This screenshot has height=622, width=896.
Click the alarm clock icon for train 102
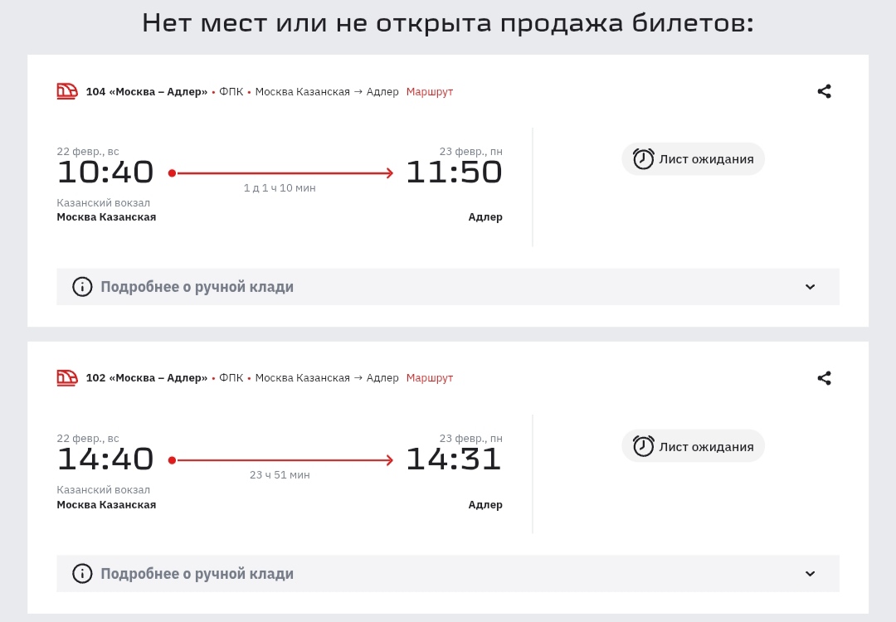pyautogui.click(x=644, y=446)
